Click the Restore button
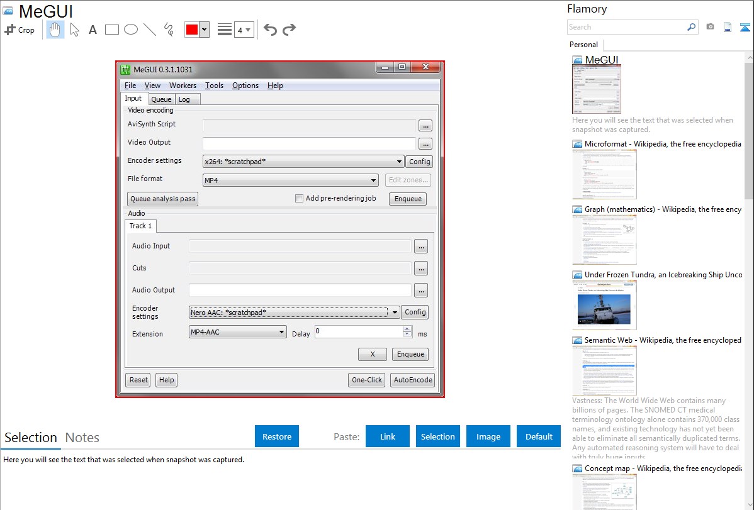The image size is (754, 510). (x=277, y=436)
